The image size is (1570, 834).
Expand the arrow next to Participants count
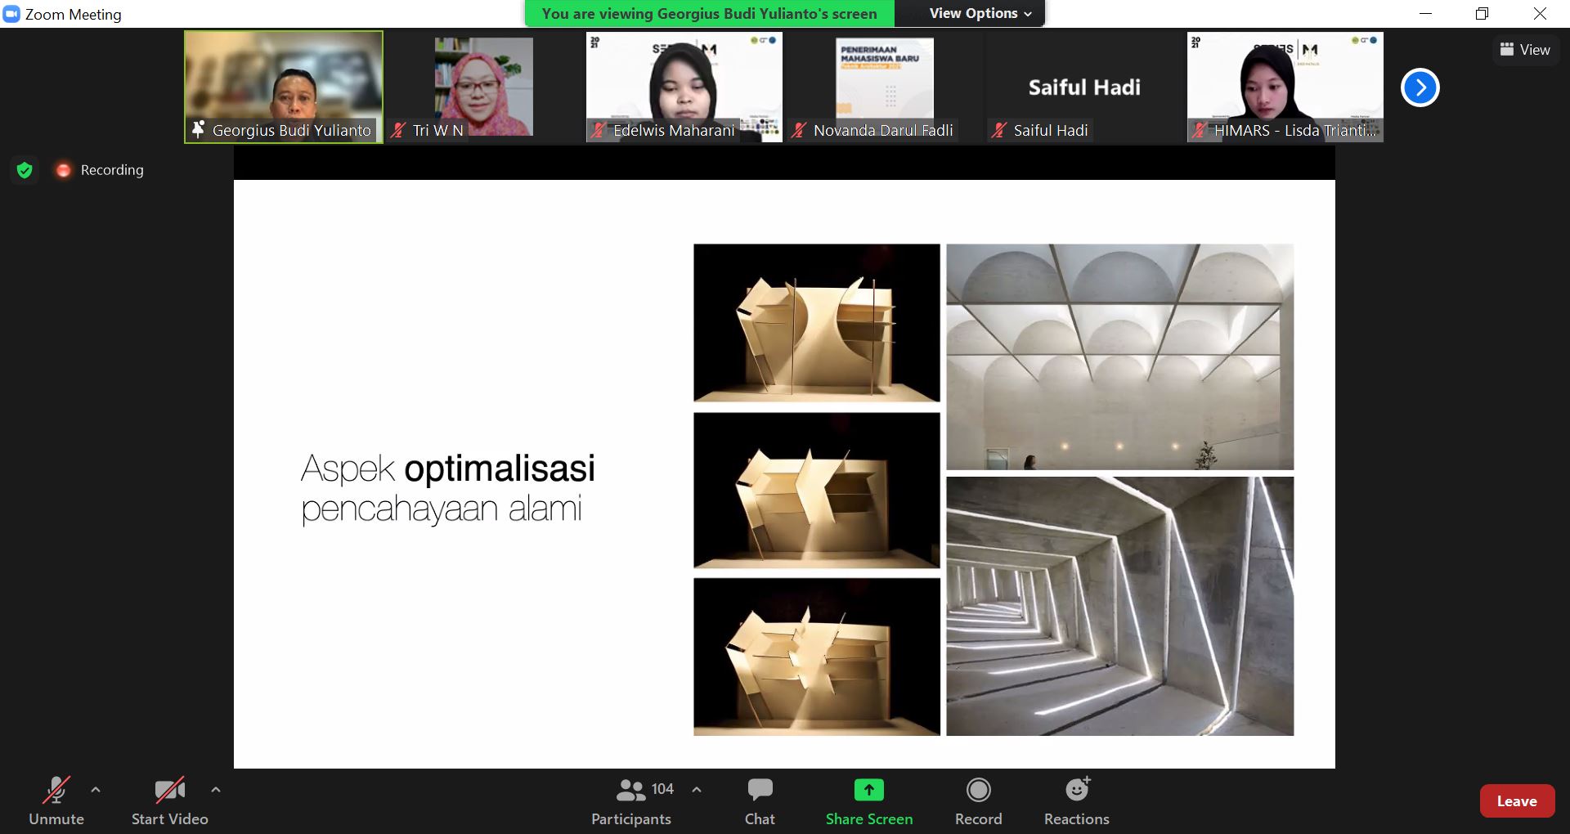pos(697,790)
